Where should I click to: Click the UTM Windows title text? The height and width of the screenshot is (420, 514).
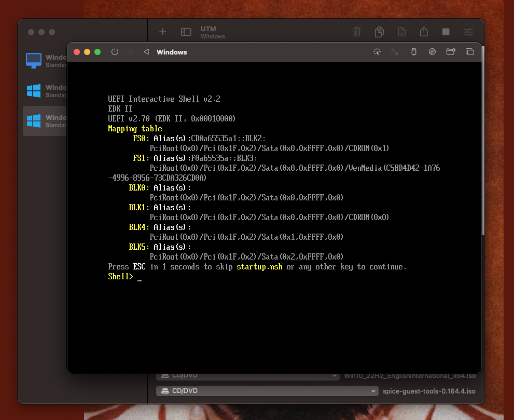[x=213, y=32]
